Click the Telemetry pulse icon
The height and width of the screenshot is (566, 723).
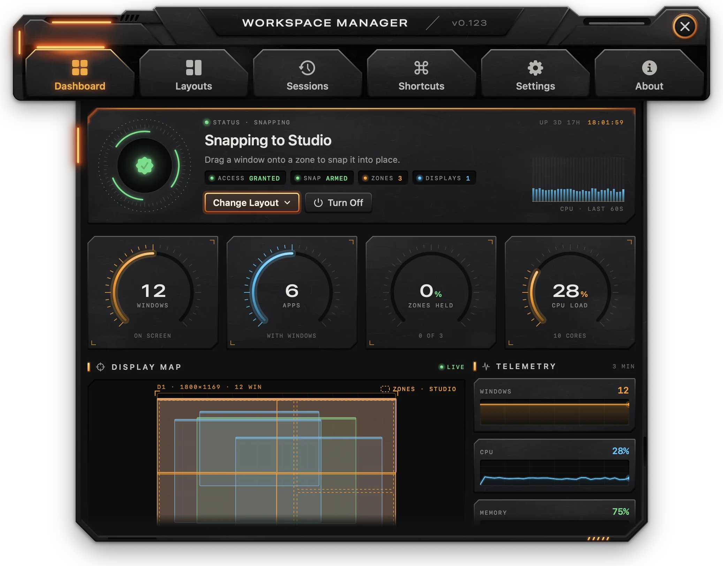click(486, 366)
